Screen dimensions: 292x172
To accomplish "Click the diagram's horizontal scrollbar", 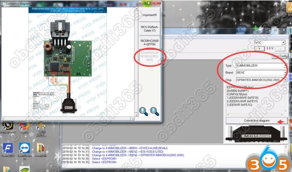I will [68, 119].
